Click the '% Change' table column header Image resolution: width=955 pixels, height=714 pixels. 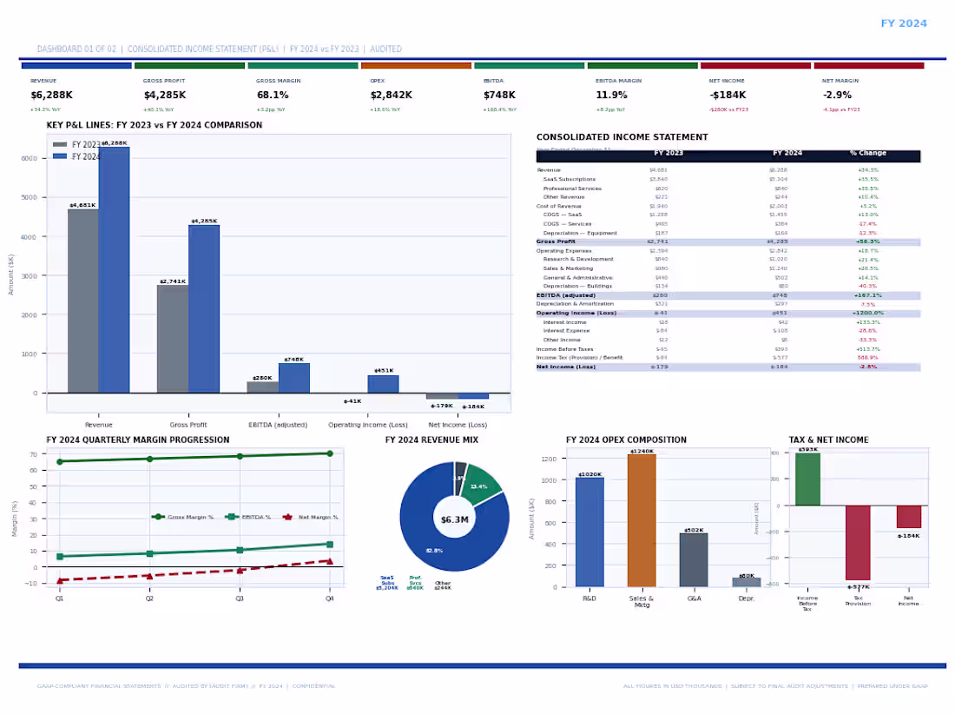point(868,153)
